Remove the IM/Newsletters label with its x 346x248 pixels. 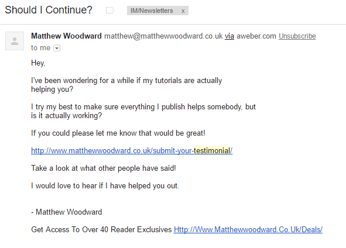183,11
